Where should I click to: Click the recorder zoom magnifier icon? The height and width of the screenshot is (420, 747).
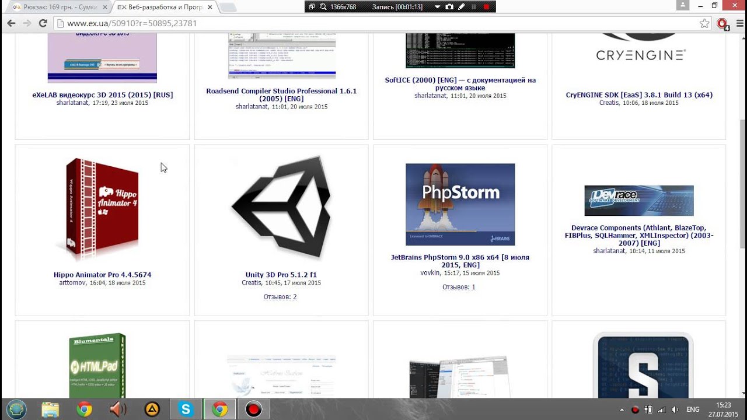[322, 6]
